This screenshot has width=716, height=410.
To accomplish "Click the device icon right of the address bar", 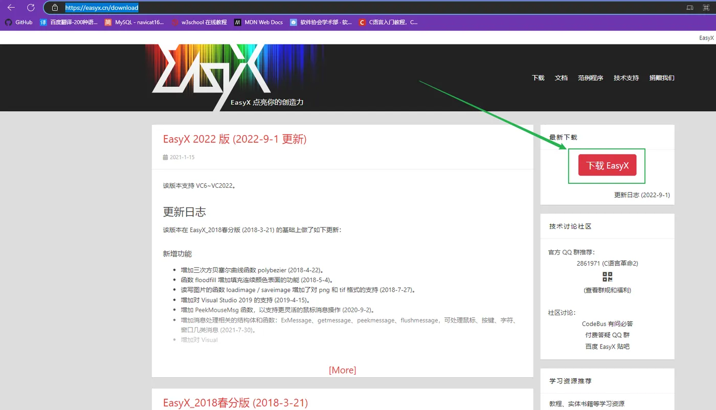I will pos(690,8).
